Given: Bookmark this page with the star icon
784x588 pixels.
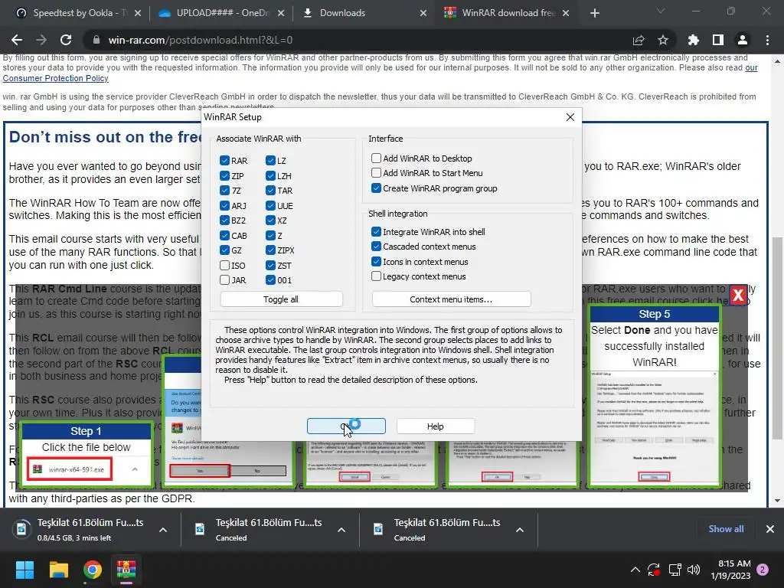Looking at the screenshot, I should click(x=663, y=40).
